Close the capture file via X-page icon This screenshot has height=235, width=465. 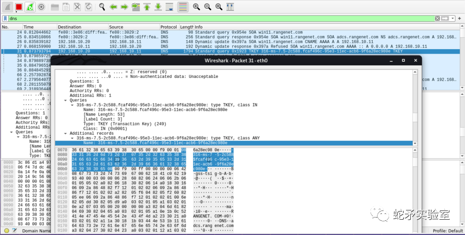coord(77,7)
